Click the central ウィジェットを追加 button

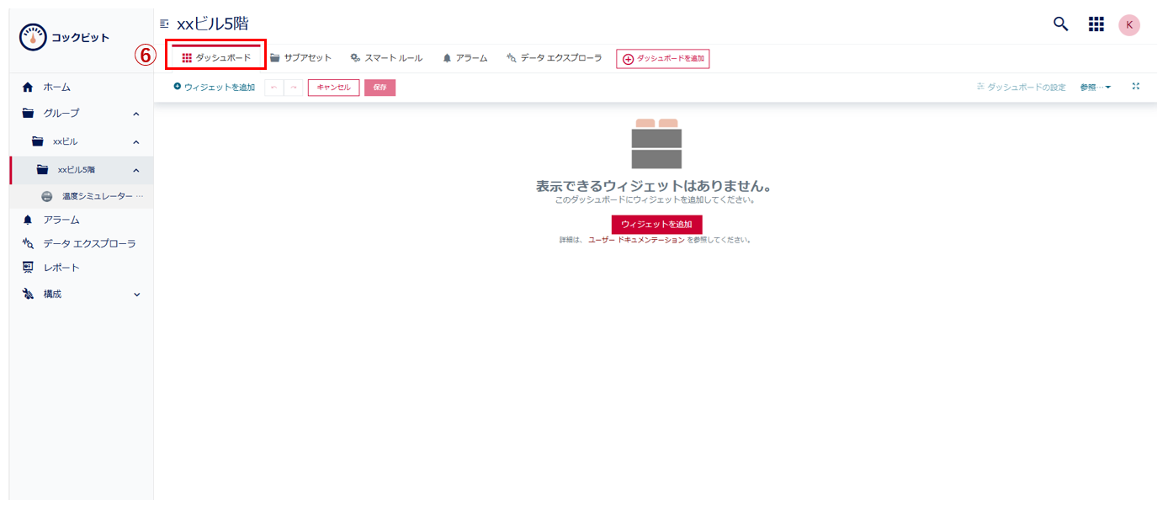point(656,224)
